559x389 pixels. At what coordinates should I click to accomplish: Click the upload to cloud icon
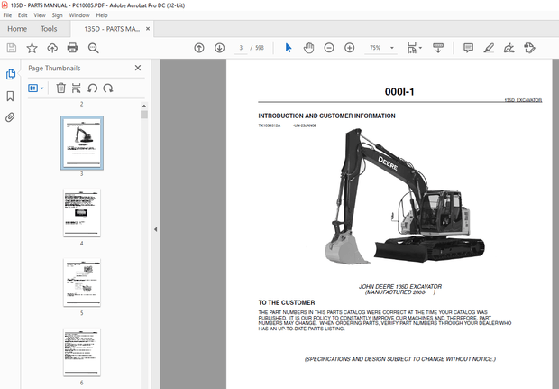pyautogui.click(x=52, y=48)
